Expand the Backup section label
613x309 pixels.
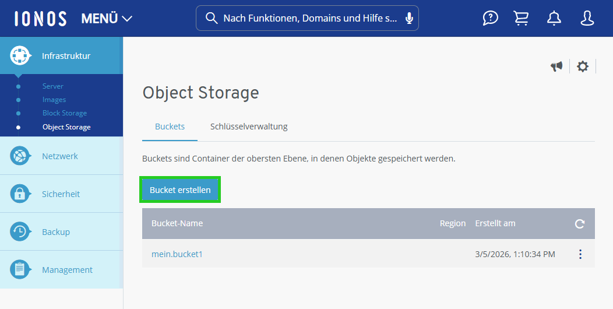coord(56,232)
